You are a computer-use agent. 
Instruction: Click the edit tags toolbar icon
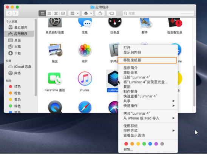[x=111, y=13]
